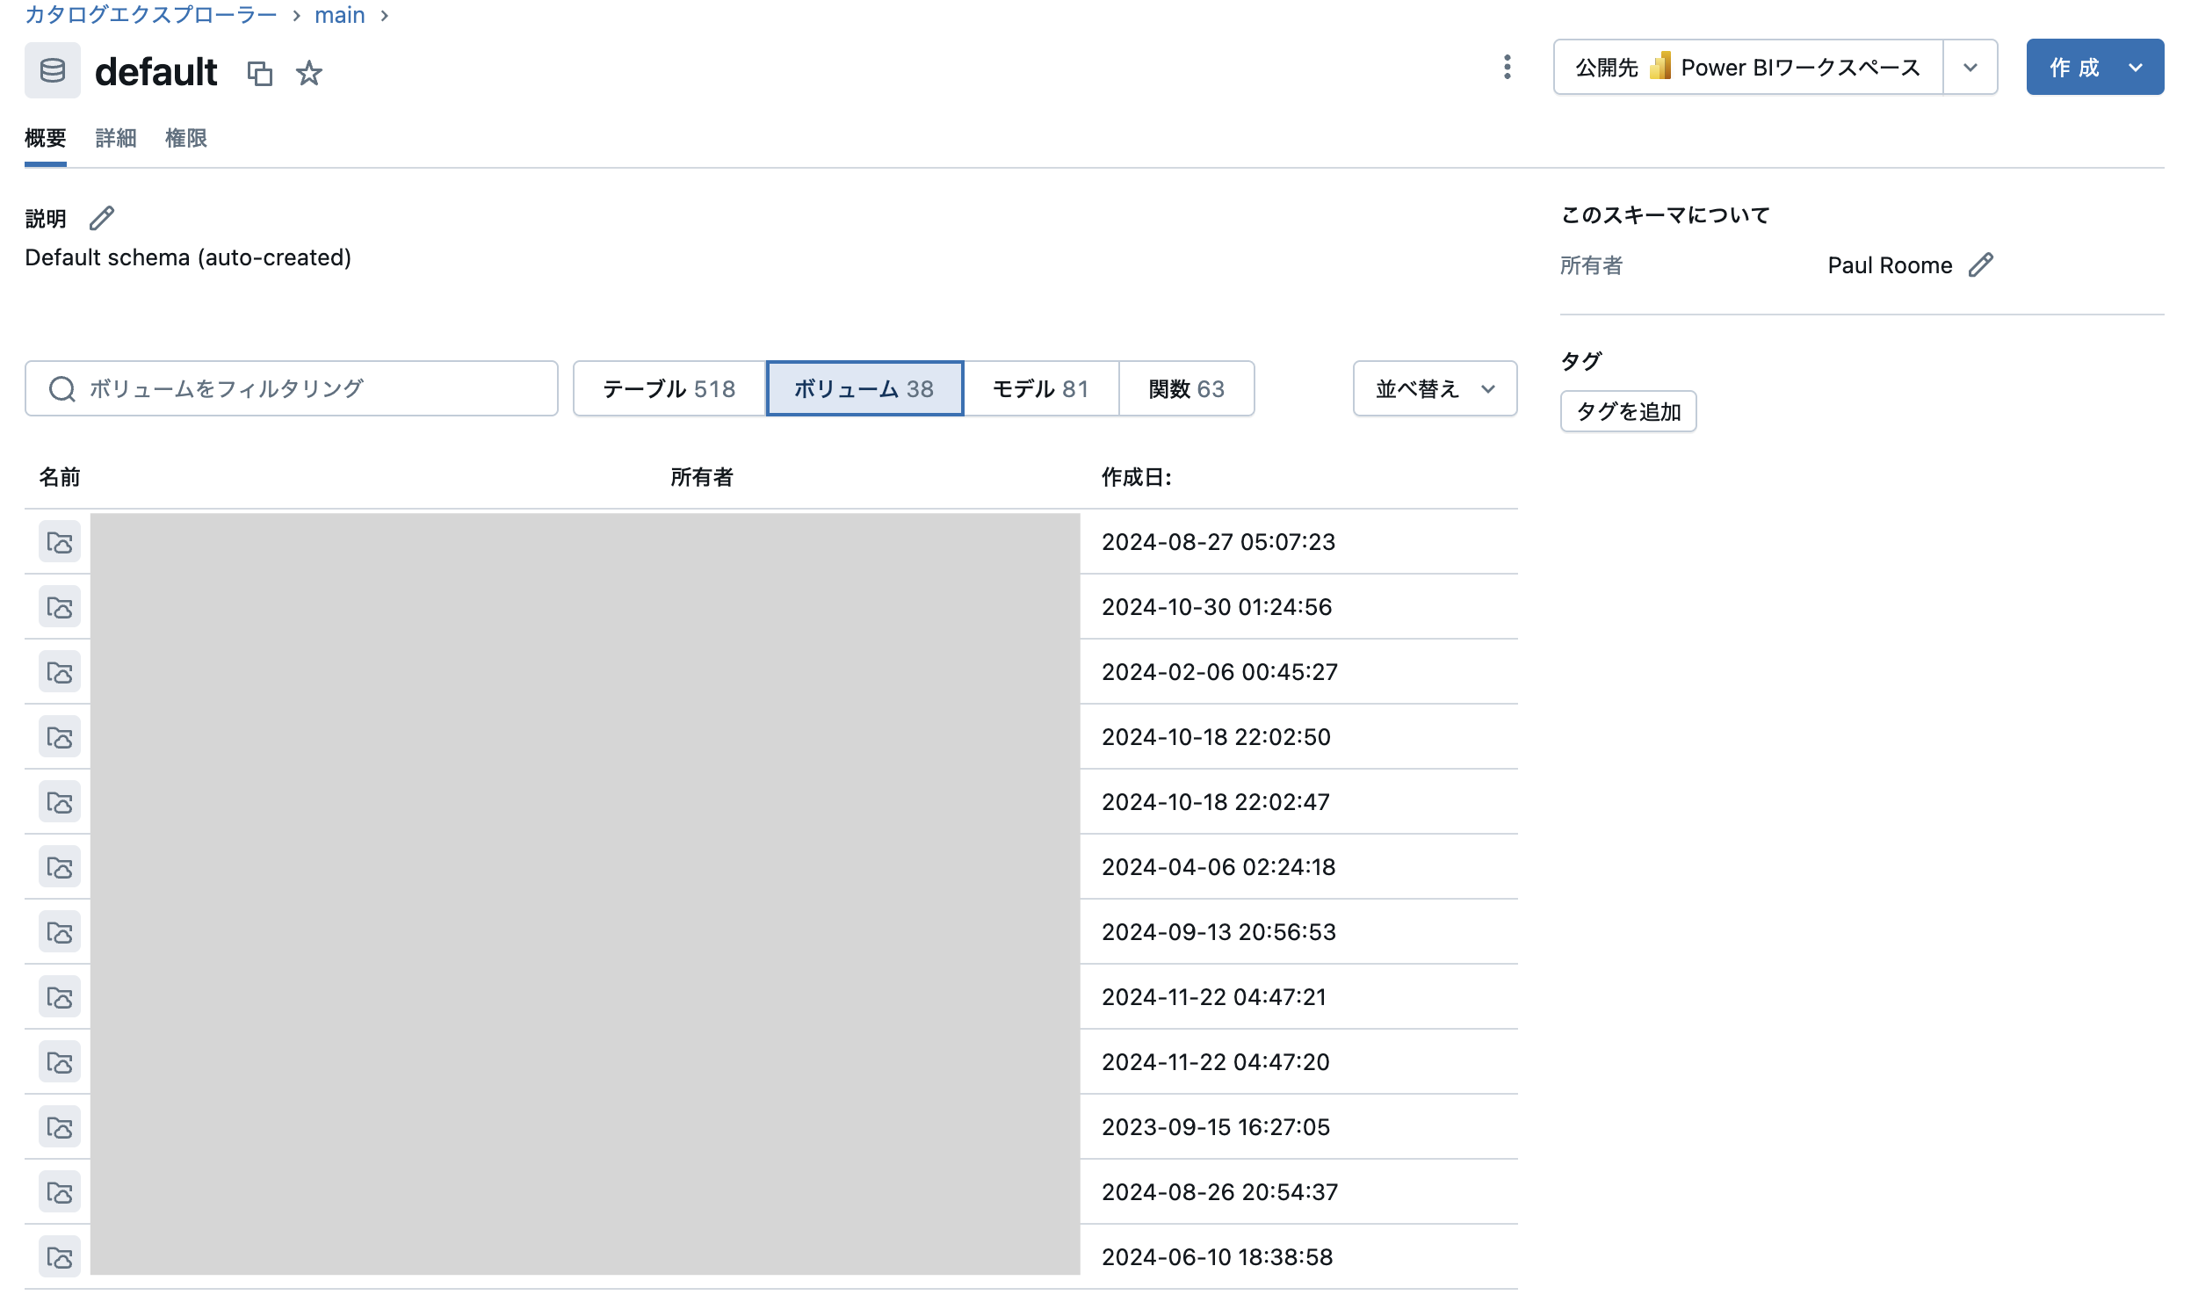Viewport: 2191px width, 1295px height.
Task: Open the first volume folder icon in the list
Action: pyautogui.click(x=58, y=542)
